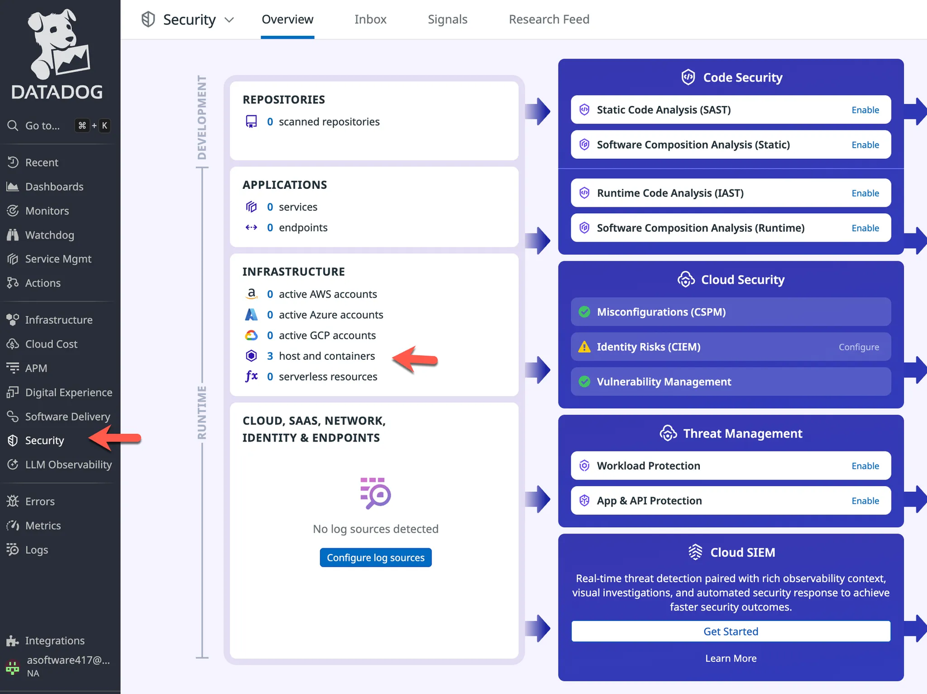This screenshot has width=927, height=694.
Task: Switch to the Signals tab
Action: 447,19
